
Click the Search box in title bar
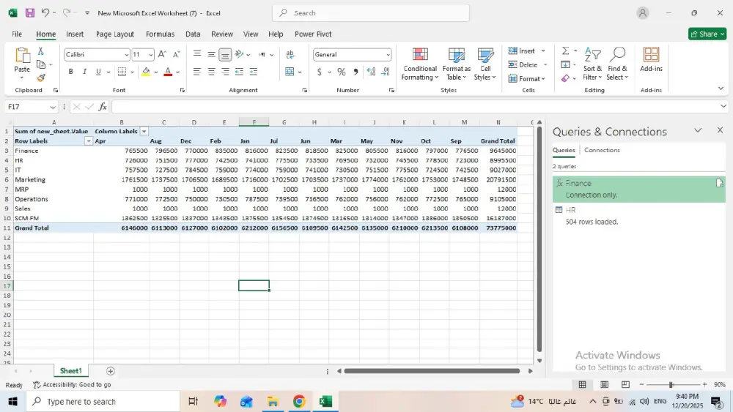click(x=371, y=13)
